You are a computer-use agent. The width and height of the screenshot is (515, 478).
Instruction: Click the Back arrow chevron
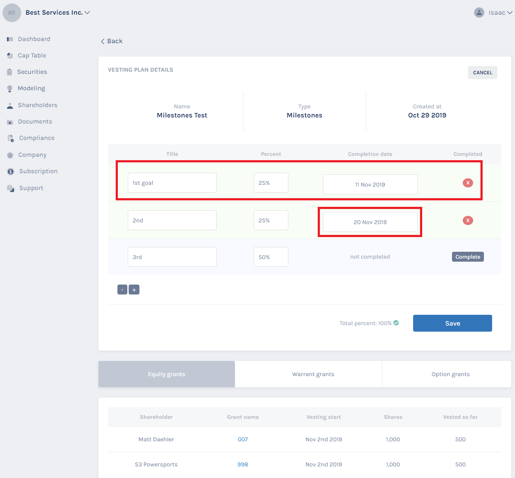102,41
